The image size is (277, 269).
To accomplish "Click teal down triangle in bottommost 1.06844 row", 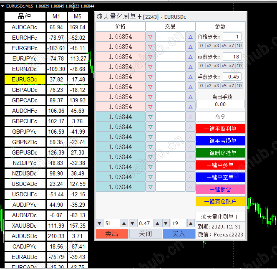I will pyautogui.click(x=150, y=187).
